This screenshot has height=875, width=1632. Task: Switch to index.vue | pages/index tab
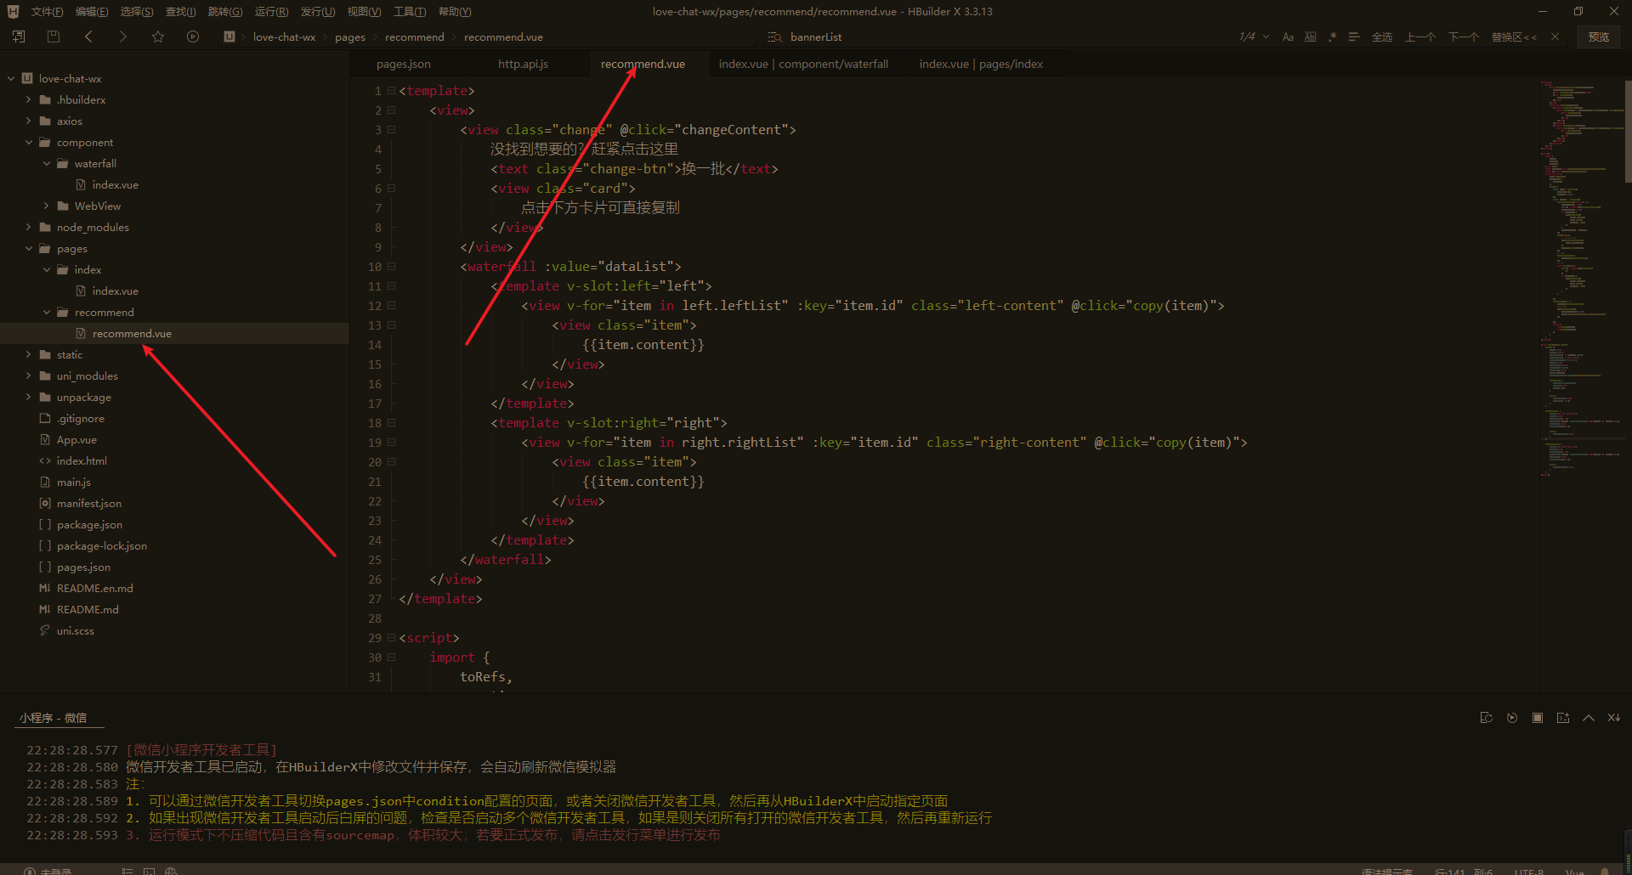981,64
